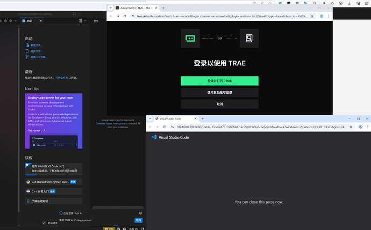Click the notification bell in VS Code status bar
The image size is (371, 230).
pos(142,228)
